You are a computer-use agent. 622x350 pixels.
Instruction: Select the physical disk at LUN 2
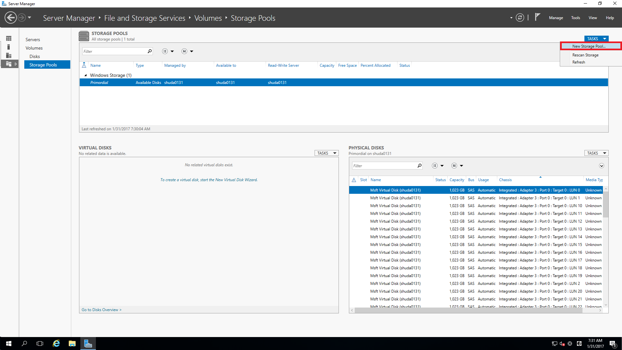476,284
